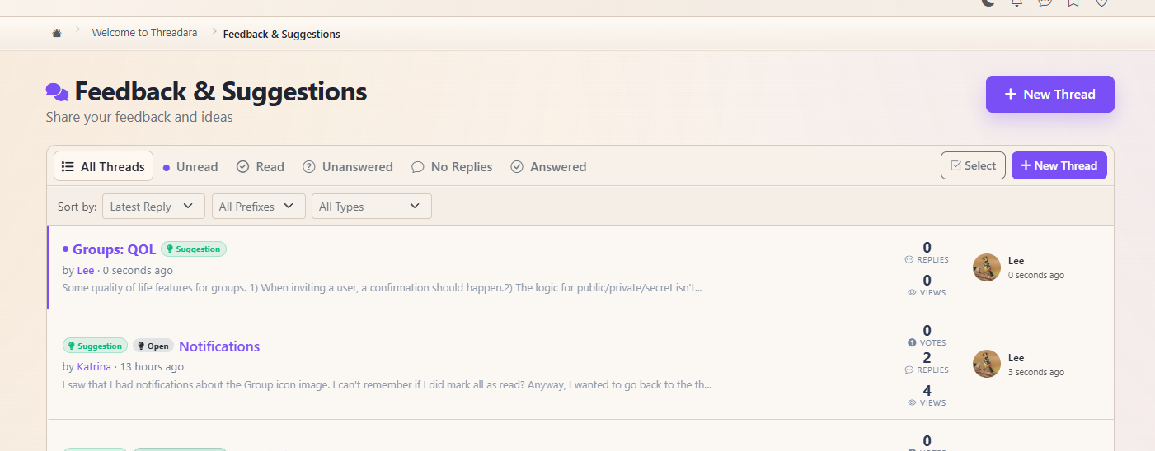The image size is (1155, 451).
Task: Select the No Replies tab
Action: click(x=452, y=167)
